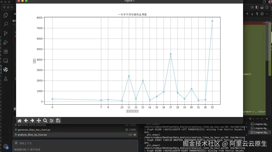Reset the plot with the Home icon

pos(19,120)
